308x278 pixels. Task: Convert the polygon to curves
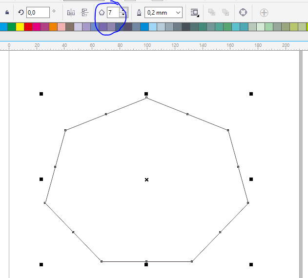point(243,12)
